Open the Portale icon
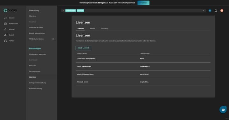 tap(5, 41)
